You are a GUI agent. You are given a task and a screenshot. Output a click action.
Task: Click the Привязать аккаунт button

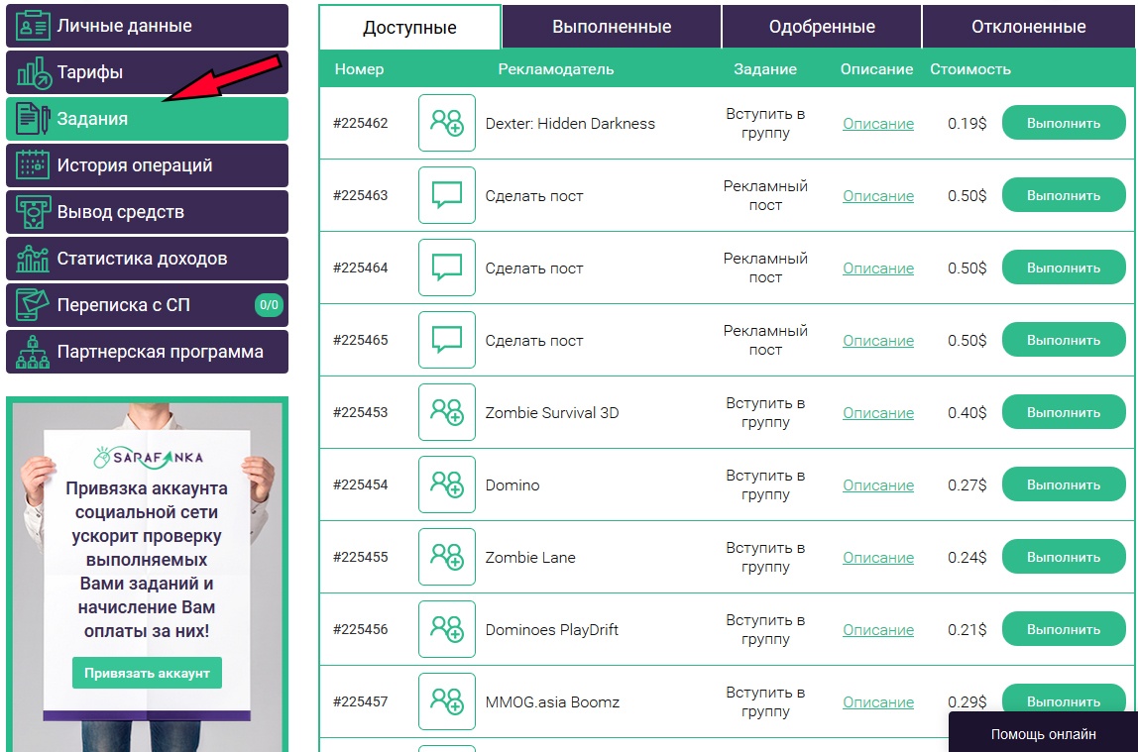click(148, 673)
